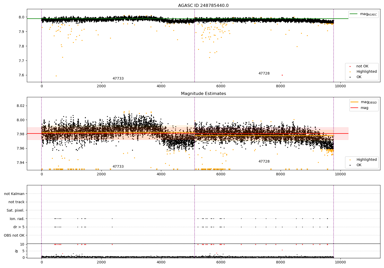
Task: Click the 8.0 y-axis tick of top plot
Action: [x=22, y=17]
